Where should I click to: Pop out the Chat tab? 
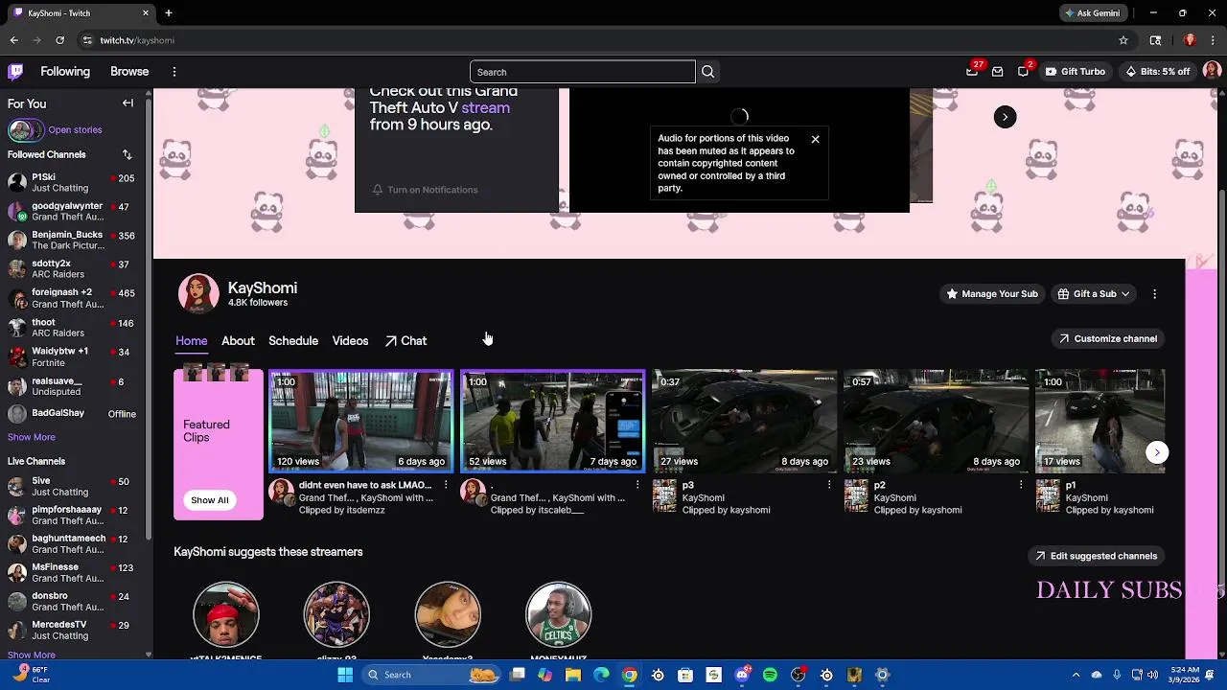pos(405,341)
